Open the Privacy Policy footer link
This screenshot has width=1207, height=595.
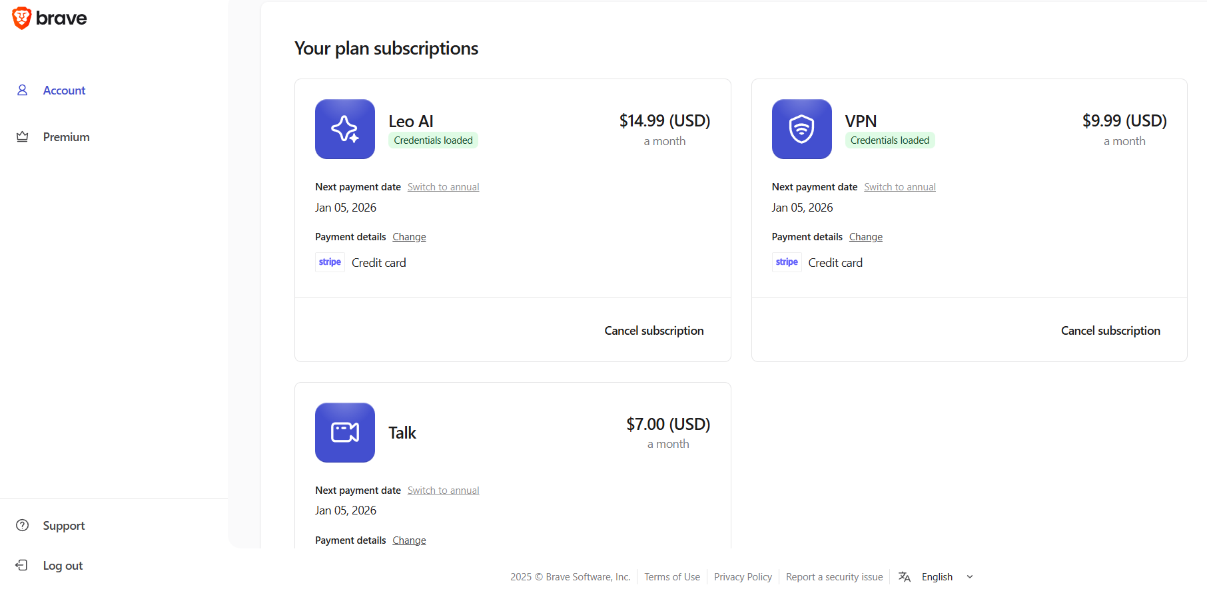pos(743,577)
